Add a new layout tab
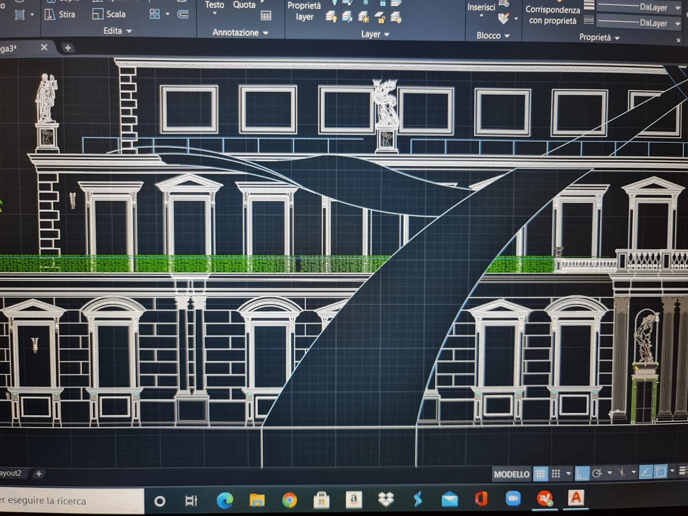688x516 pixels. coord(38,474)
